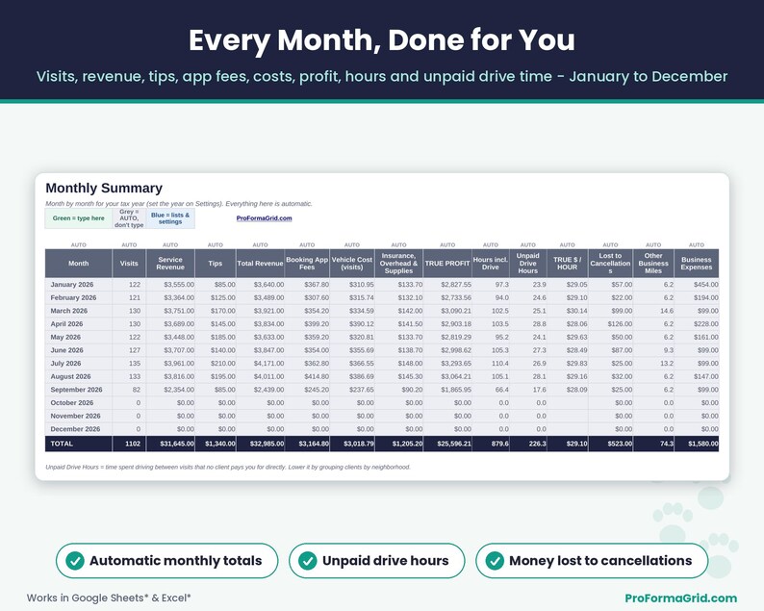Screen dimensions: 764x611
Task: Click the total revenue cell $32,985.00
Action: [260, 444]
